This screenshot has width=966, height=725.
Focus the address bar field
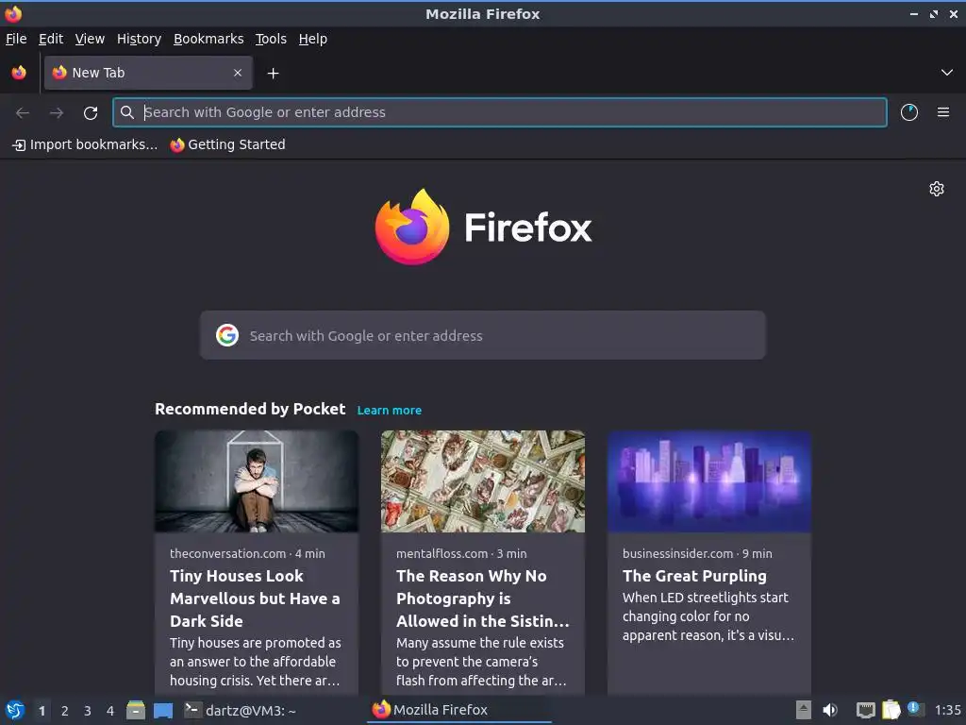tap(500, 112)
